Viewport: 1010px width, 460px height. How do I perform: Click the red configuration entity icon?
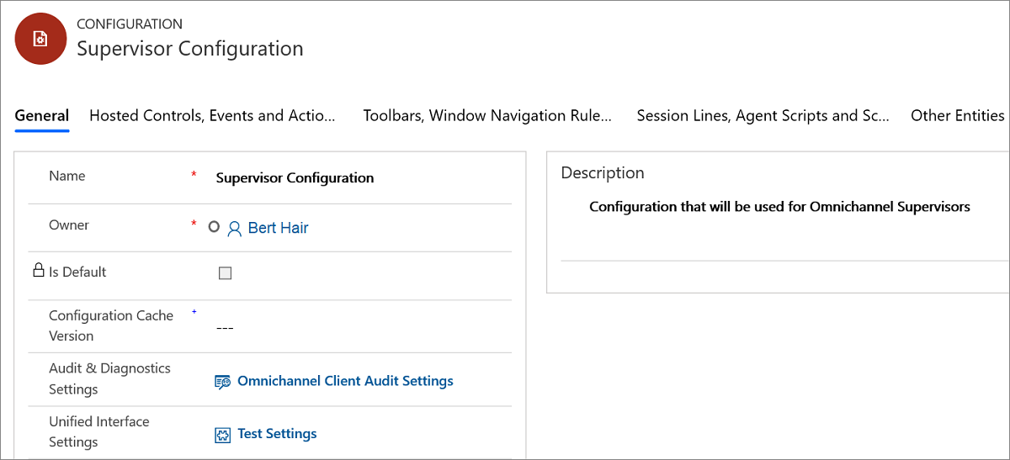(x=40, y=39)
